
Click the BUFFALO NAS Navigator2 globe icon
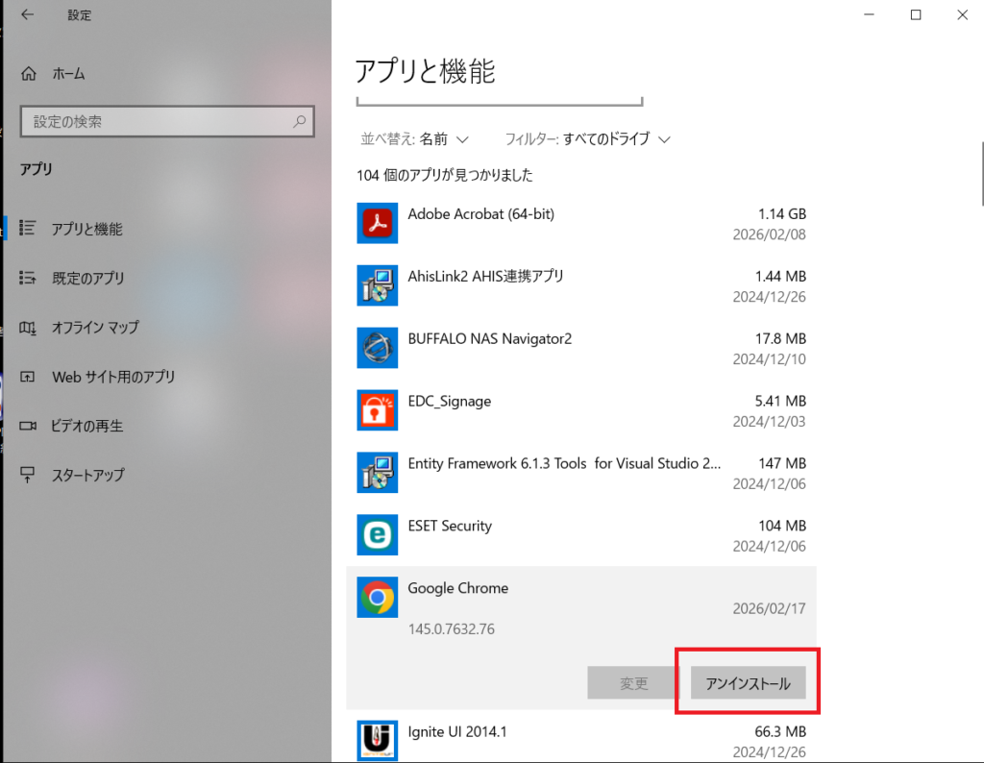click(x=377, y=348)
